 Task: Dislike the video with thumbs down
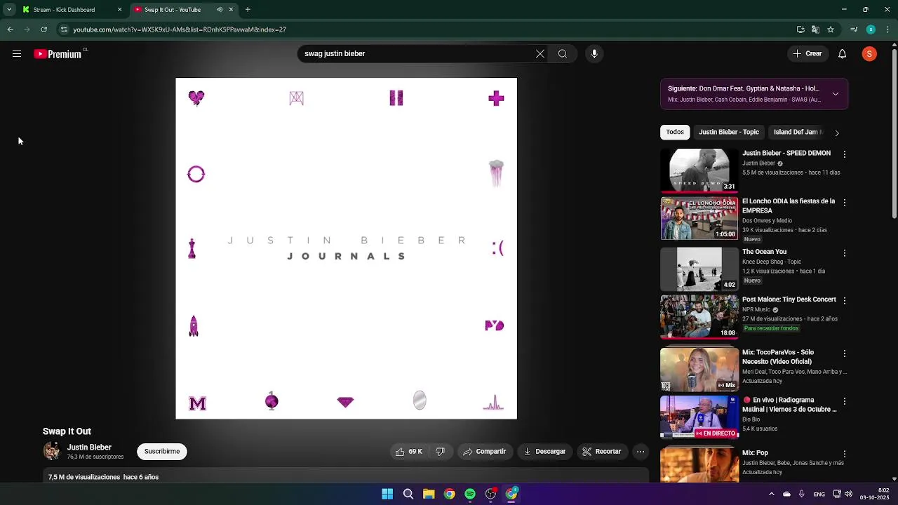[x=441, y=452]
